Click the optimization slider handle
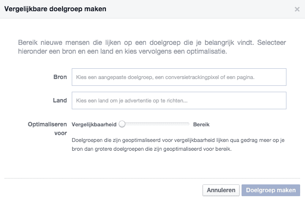Viewport: 305px width, 200px height. (x=122, y=124)
